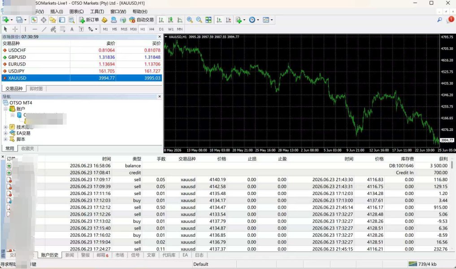Viewport: 456px width, 269px height.
Task: Zoom out the chart
Action: (199, 20)
